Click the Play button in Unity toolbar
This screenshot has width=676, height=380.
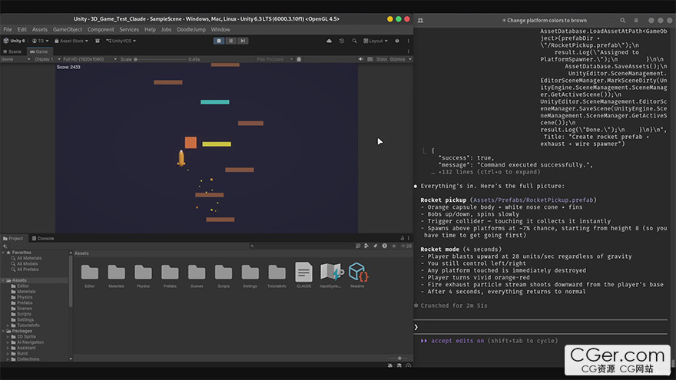[x=219, y=41]
